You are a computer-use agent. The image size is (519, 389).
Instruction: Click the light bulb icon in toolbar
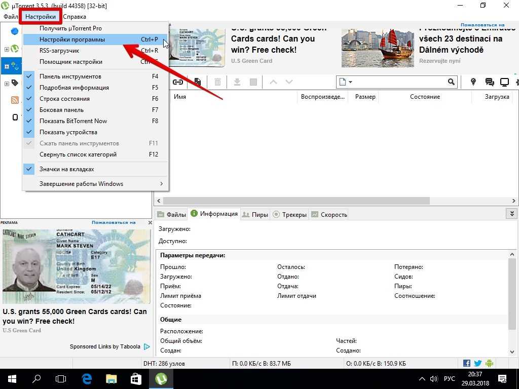click(x=473, y=82)
